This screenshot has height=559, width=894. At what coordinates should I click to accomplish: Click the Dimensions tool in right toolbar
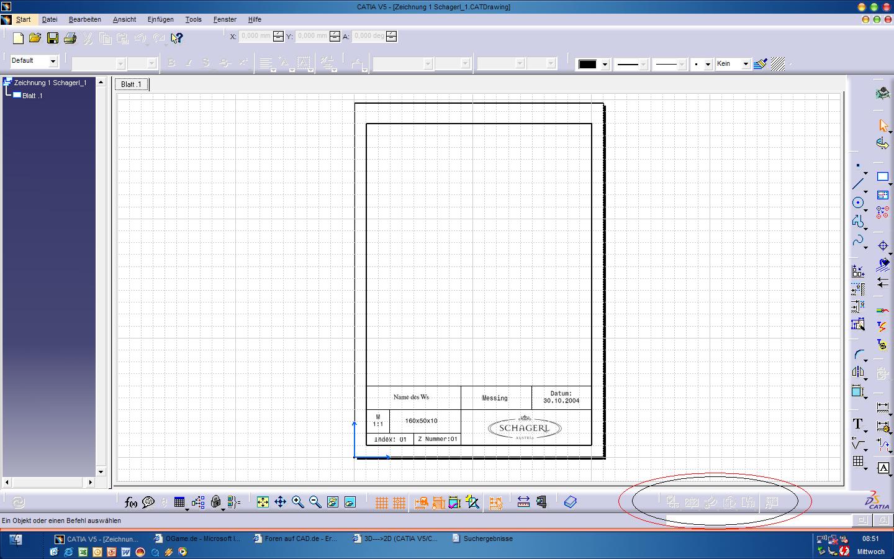[883, 407]
